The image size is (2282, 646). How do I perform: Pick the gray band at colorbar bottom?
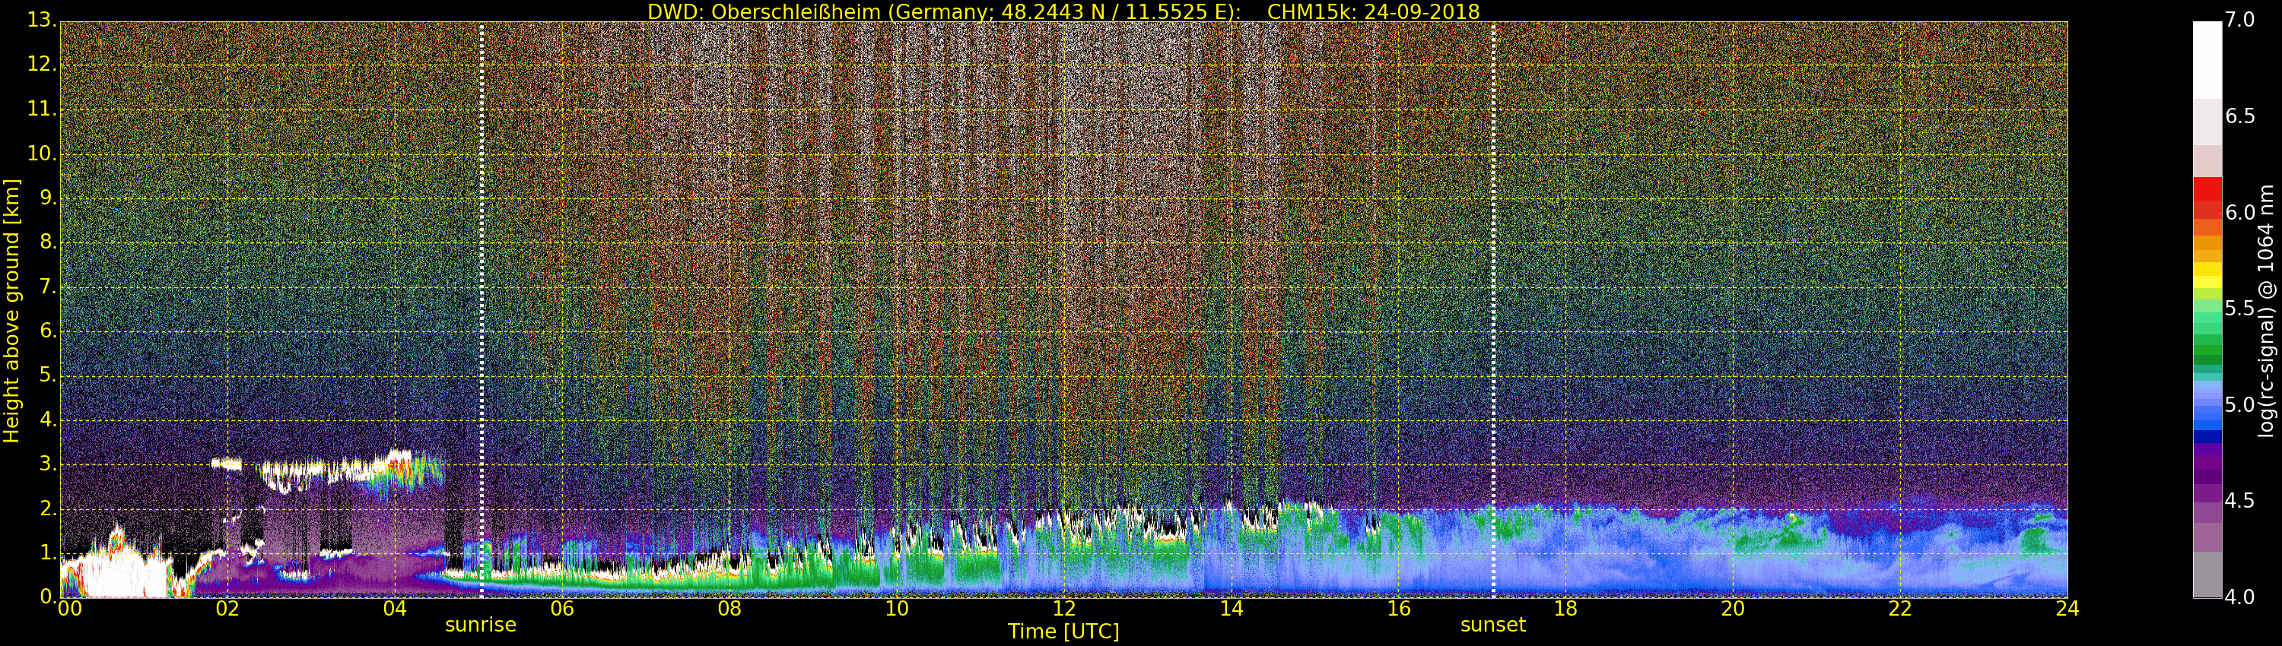tap(2207, 575)
